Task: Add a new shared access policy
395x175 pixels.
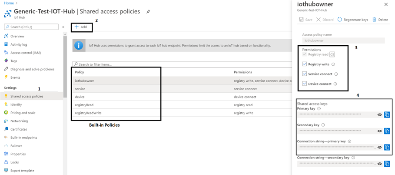Action: [x=81, y=27]
